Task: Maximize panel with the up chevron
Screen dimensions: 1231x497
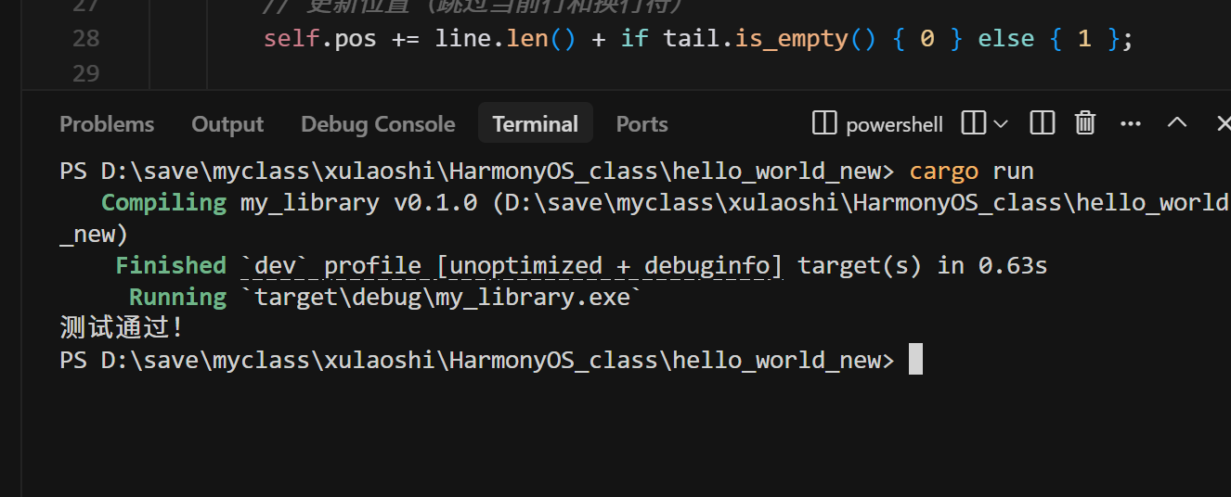Action: (1177, 122)
